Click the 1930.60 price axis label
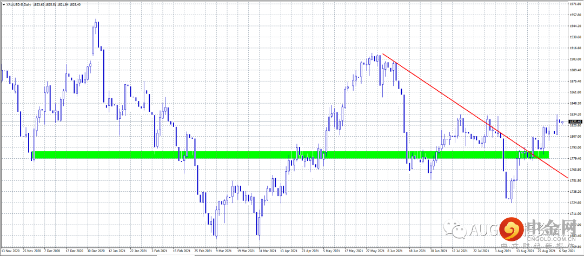 pyautogui.click(x=576, y=37)
